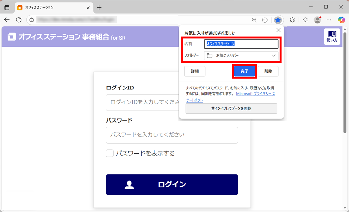The image size is (349, 212).
Task: Click サインインしてデータを同期 button
Action: pyautogui.click(x=231, y=109)
